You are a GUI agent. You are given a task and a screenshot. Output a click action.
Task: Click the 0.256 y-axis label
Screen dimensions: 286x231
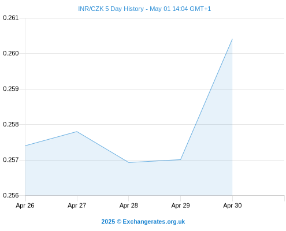[x=11, y=195]
